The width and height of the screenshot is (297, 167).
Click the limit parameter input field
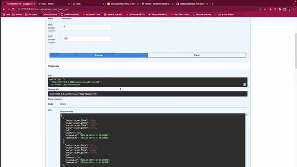[x=87, y=39]
